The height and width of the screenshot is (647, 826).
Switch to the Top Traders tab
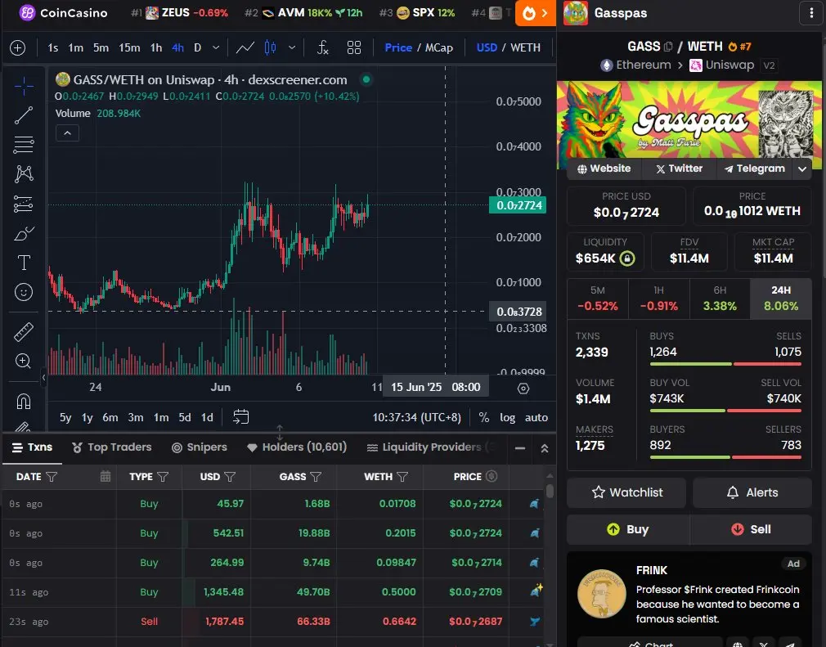pos(112,447)
